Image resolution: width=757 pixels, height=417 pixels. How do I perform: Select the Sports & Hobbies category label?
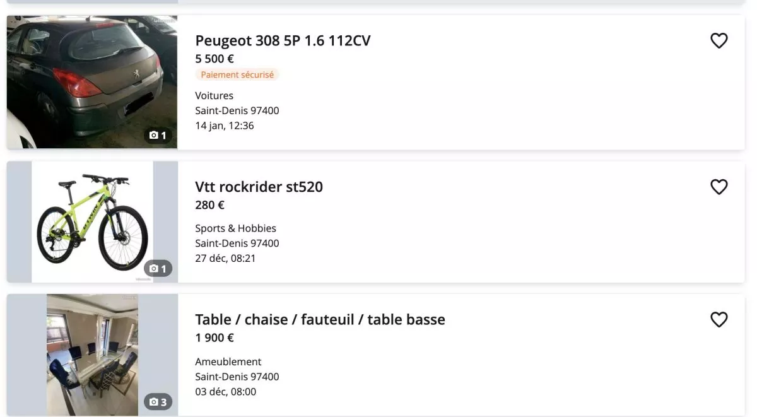click(x=235, y=228)
